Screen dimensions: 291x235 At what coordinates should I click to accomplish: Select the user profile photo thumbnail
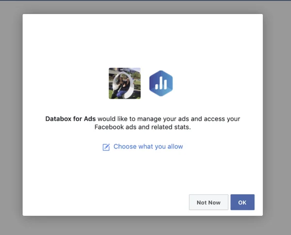[x=125, y=83]
